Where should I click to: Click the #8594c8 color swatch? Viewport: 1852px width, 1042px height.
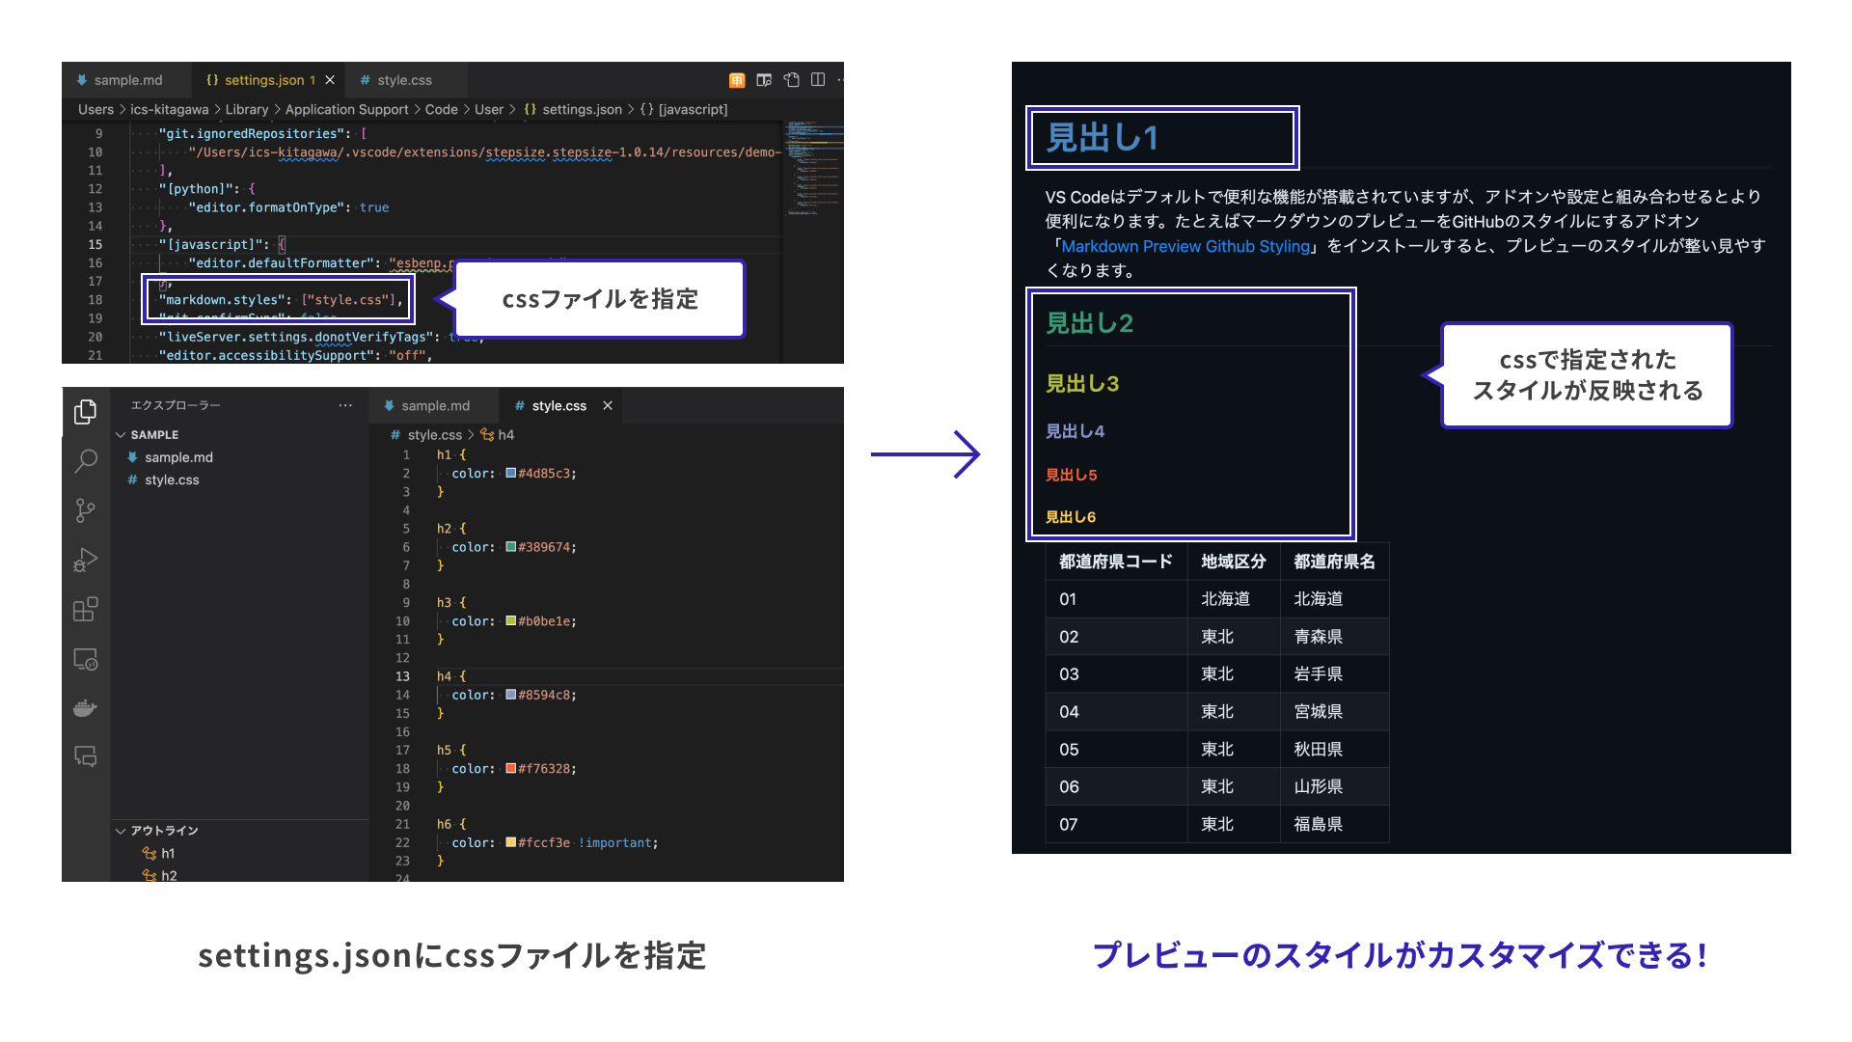(x=510, y=695)
